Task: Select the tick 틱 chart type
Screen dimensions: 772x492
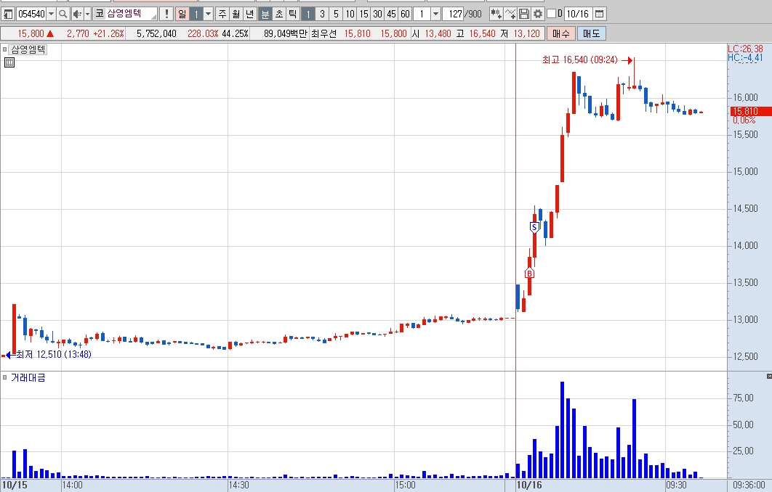Action: pos(292,14)
